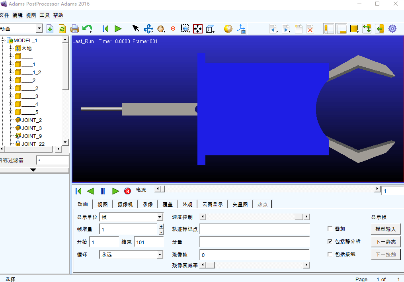The height and width of the screenshot is (282, 404).
Task: Click the red center target icon
Action: 173,29
